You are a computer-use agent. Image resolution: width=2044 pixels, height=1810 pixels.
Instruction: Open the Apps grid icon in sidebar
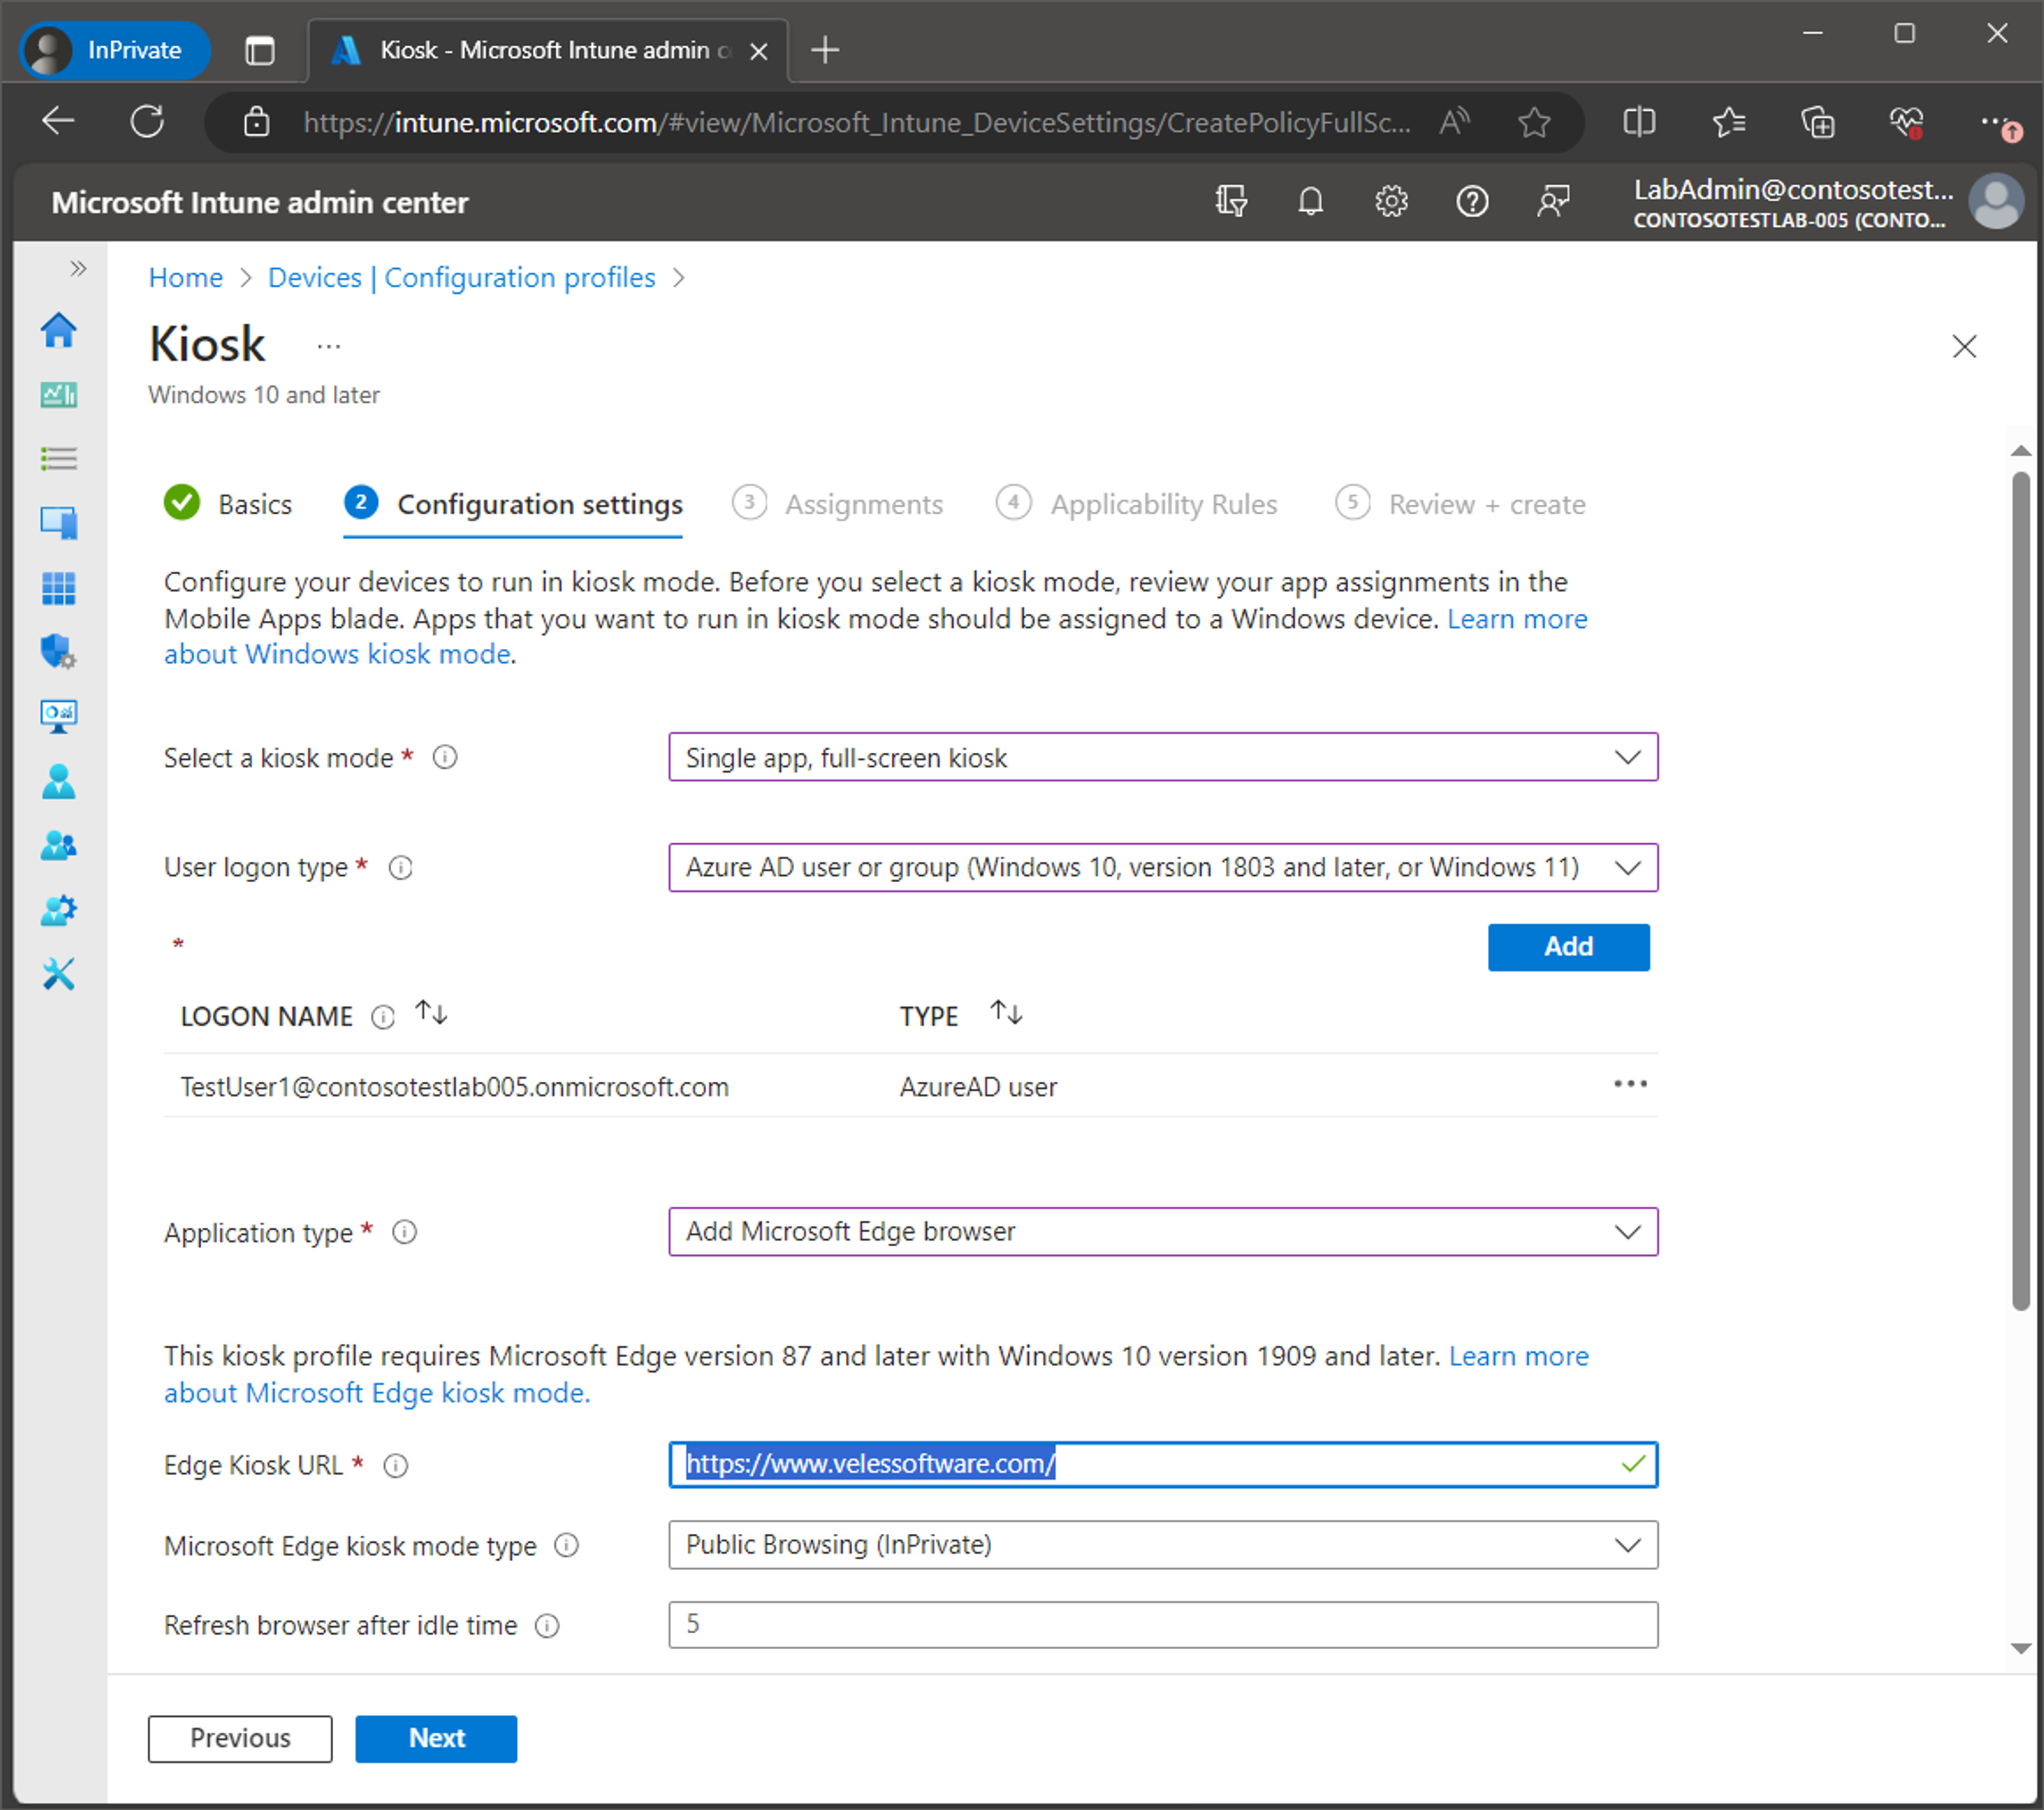(58, 588)
